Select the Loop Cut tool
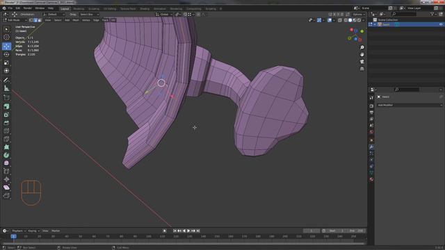 click(x=6, y=131)
